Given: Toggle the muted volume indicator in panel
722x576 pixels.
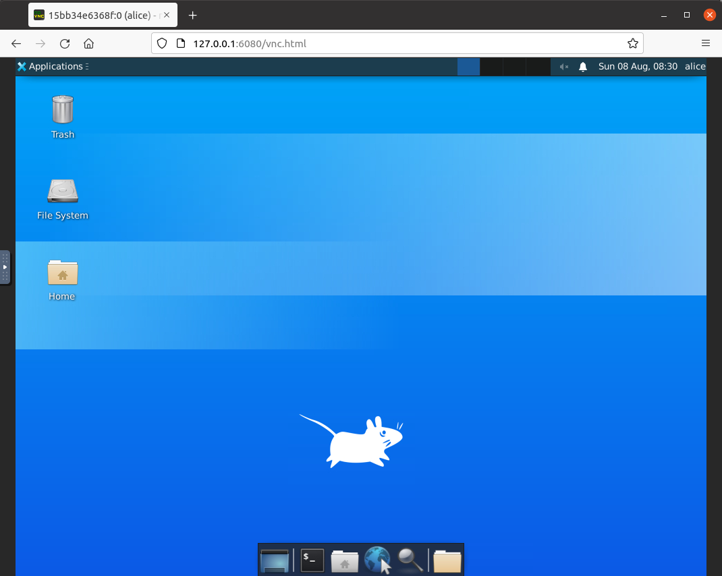Looking at the screenshot, I should pos(564,66).
